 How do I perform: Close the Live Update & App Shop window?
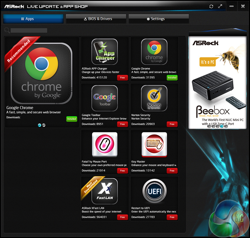pyautogui.click(x=243, y=7)
